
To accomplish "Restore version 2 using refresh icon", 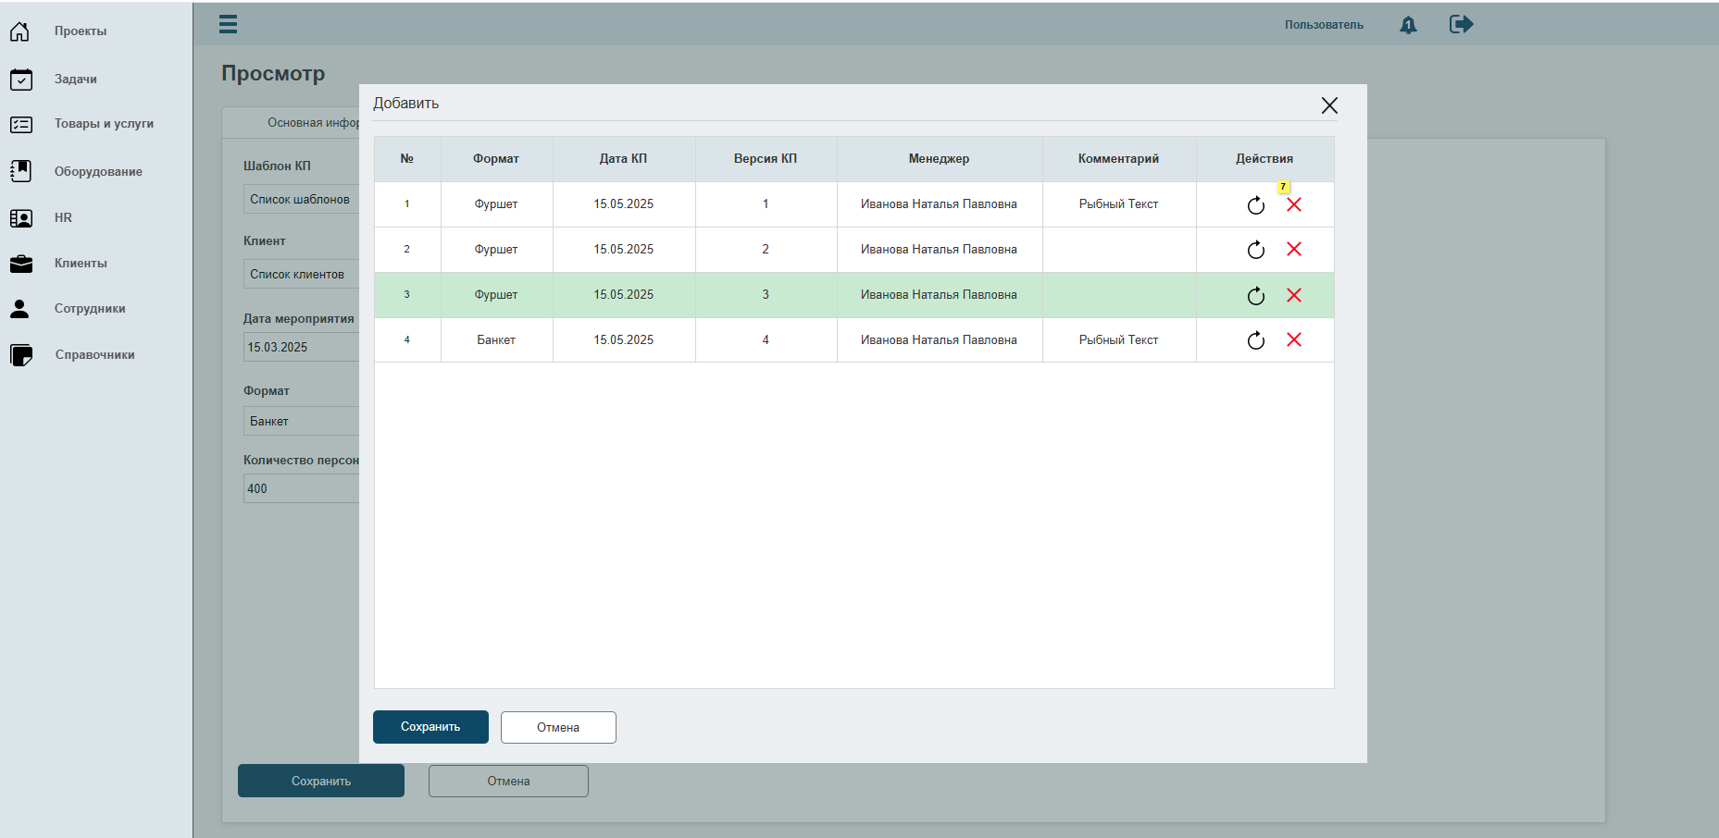I will 1255,250.
